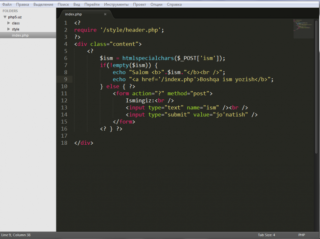Screen dimensions: 320x239
Task: Click the Line 9, Column 38 indicator
Action: pyautogui.click(x=16, y=235)
